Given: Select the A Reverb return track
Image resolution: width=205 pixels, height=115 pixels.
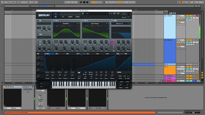Looking at the screenshot, I should (170, 76).
